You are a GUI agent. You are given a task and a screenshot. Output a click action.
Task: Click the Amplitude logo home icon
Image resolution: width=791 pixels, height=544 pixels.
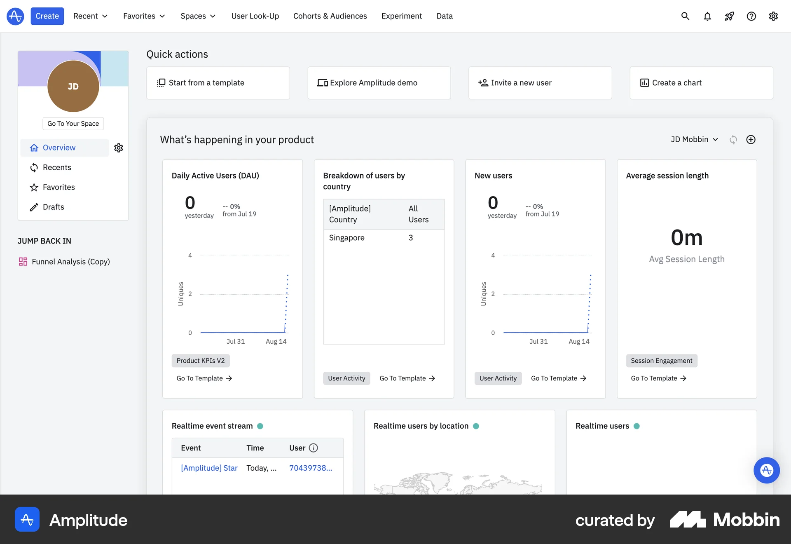click(x=15, y=16)
